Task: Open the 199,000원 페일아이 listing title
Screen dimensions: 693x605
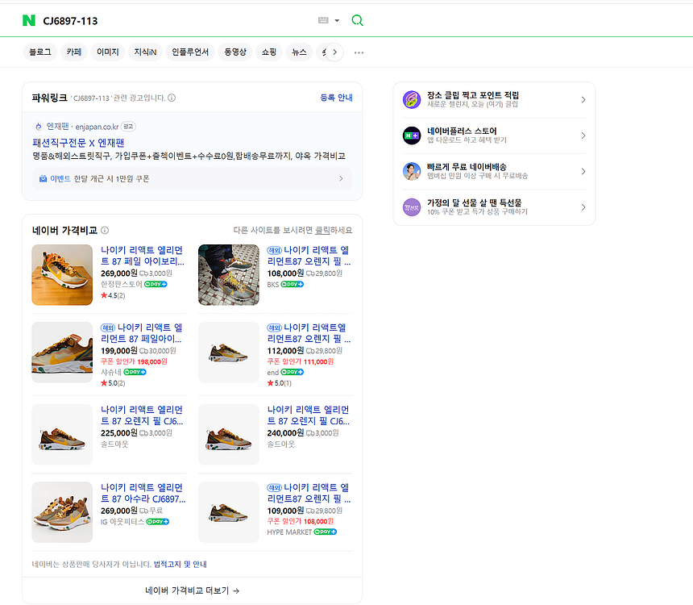Action: point(142,333)
